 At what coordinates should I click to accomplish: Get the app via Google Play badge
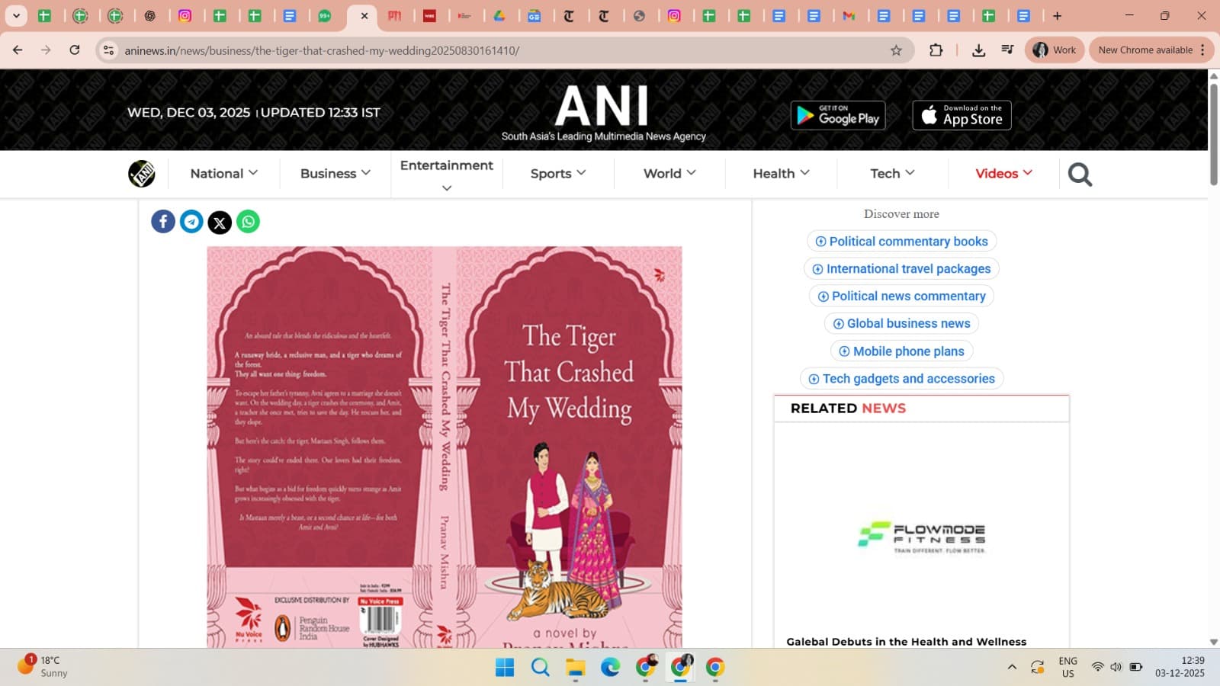click(x=837, y=115)
